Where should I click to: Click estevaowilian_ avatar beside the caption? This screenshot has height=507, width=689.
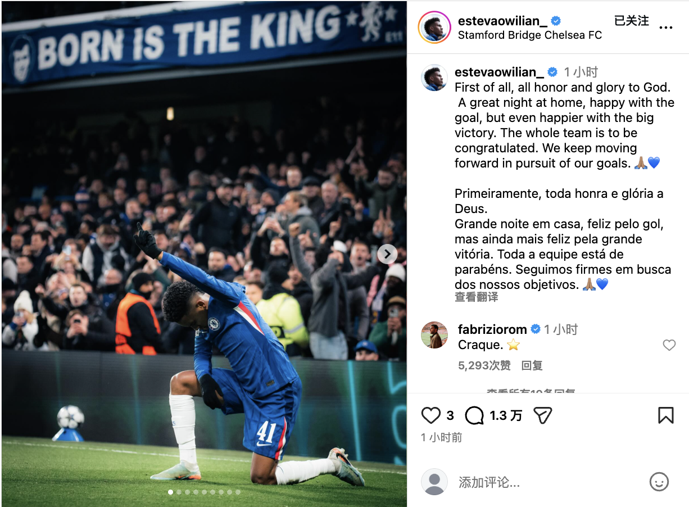(434, 78)
